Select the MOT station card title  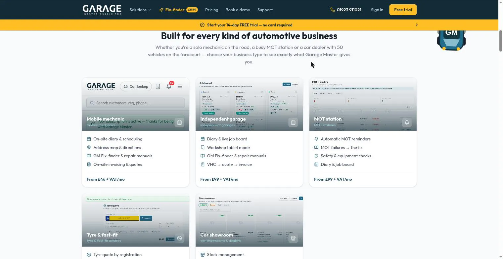tap(328, 119)
